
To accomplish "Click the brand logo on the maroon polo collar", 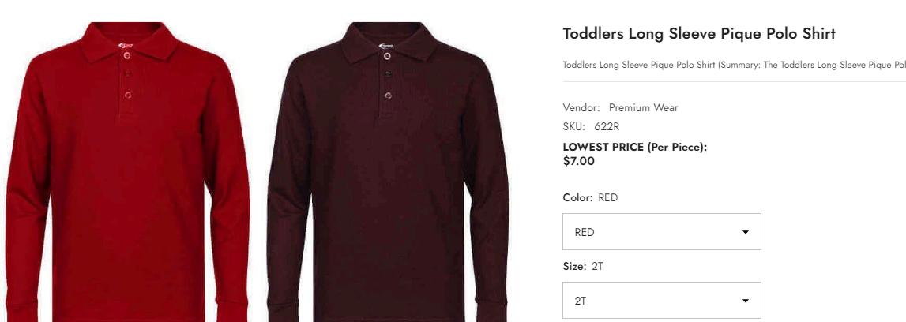I will [385, 45].
